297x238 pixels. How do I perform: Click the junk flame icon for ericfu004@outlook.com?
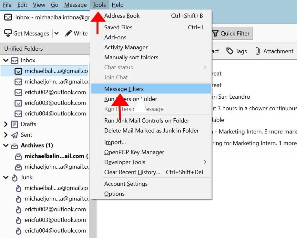point(19,231)
